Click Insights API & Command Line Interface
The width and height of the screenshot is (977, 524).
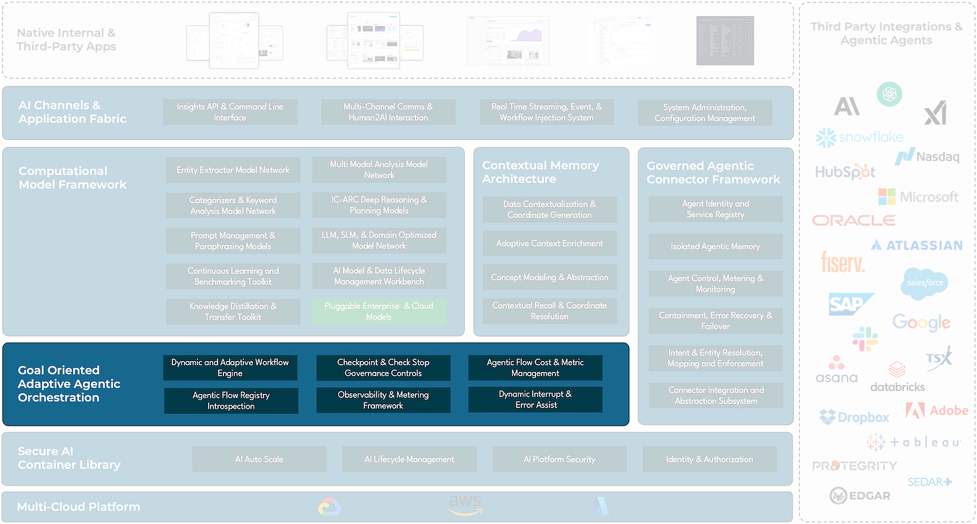click(230, 112)
